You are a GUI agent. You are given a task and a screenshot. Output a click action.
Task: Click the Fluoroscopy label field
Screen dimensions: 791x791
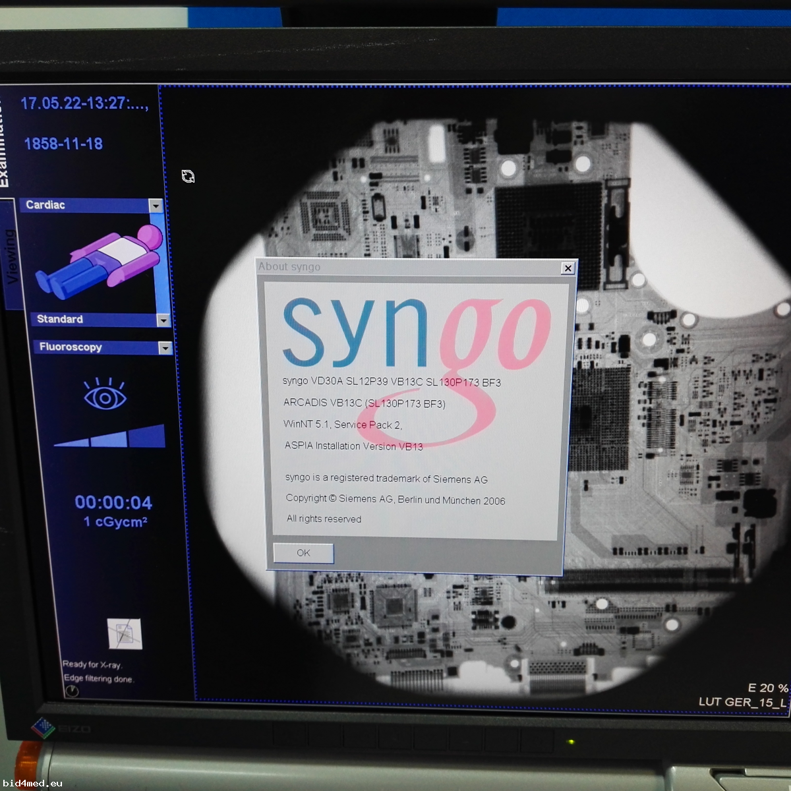(96, 347)
